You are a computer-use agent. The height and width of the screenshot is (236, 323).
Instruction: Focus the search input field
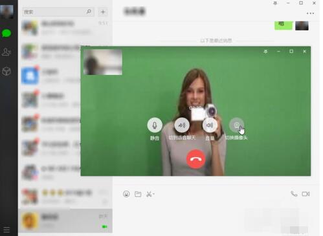click(x=58, y=12)
